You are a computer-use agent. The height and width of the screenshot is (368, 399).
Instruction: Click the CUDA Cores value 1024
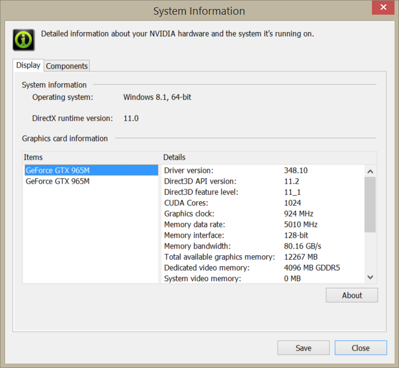[292, 203]
